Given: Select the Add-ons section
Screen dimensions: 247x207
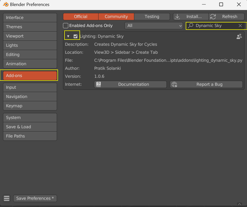Looking at the screenshot, I should (x=30, y=75).
